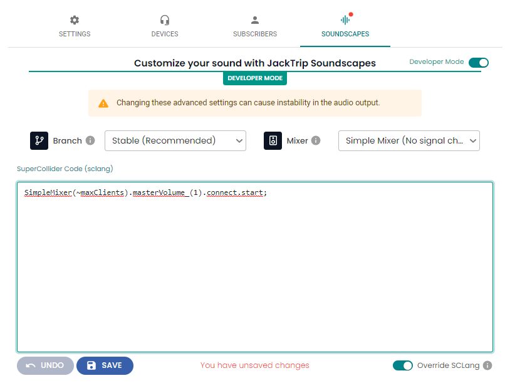
Task: Click the git branch icon next to Branch
Action: coord(39,140)
